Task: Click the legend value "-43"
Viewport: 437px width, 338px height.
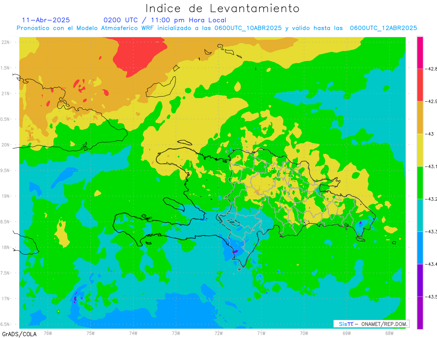Action: tap(429, 134)
